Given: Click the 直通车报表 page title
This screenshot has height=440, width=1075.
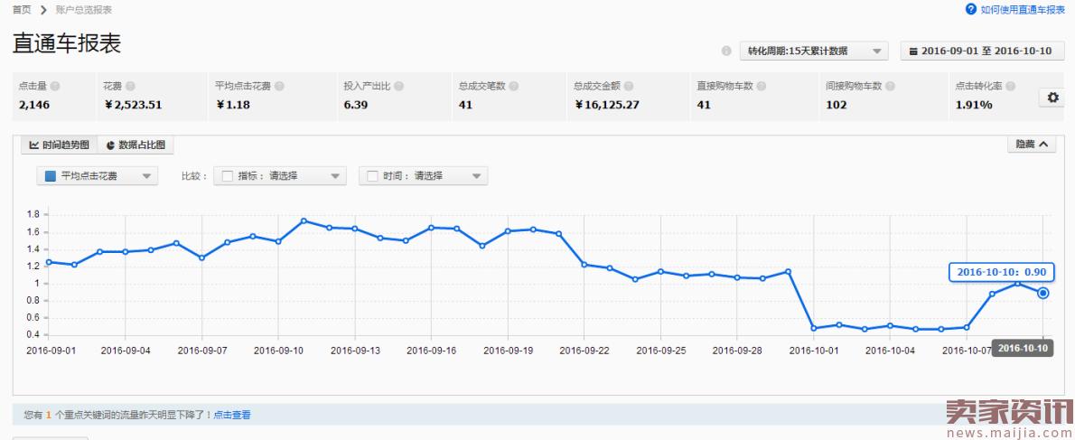Looking at the screenshot, I should click(x=67, y=43).
